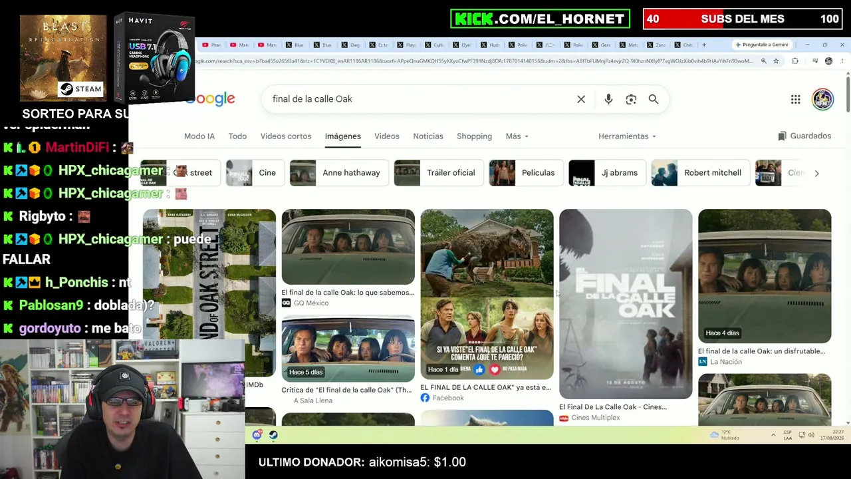Click the browser address bar URL

(475, 61)
